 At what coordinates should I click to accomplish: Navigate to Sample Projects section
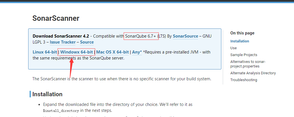tap(244, 55)
